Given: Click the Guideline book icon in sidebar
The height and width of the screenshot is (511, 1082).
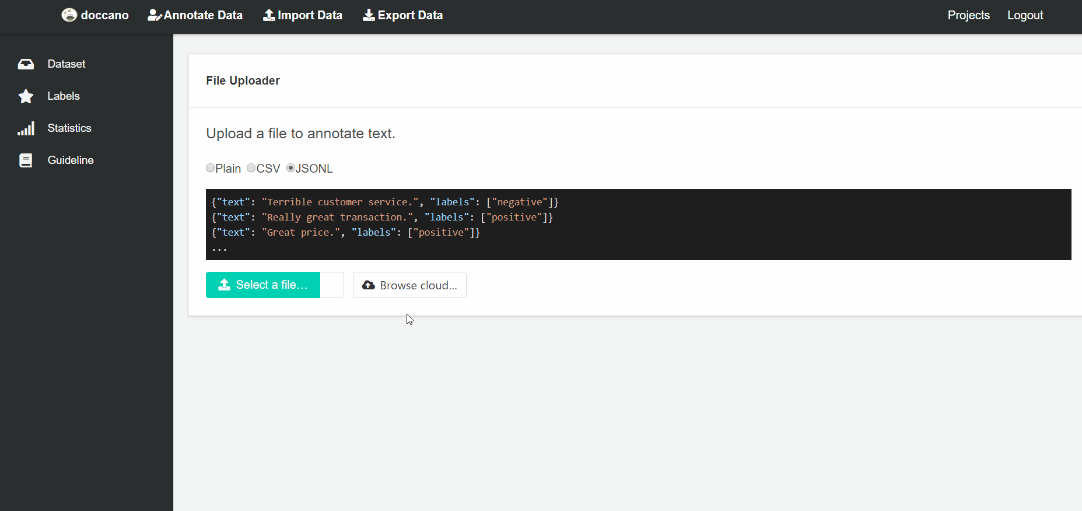Looking at the screenshot, I should tap(26, 160).
